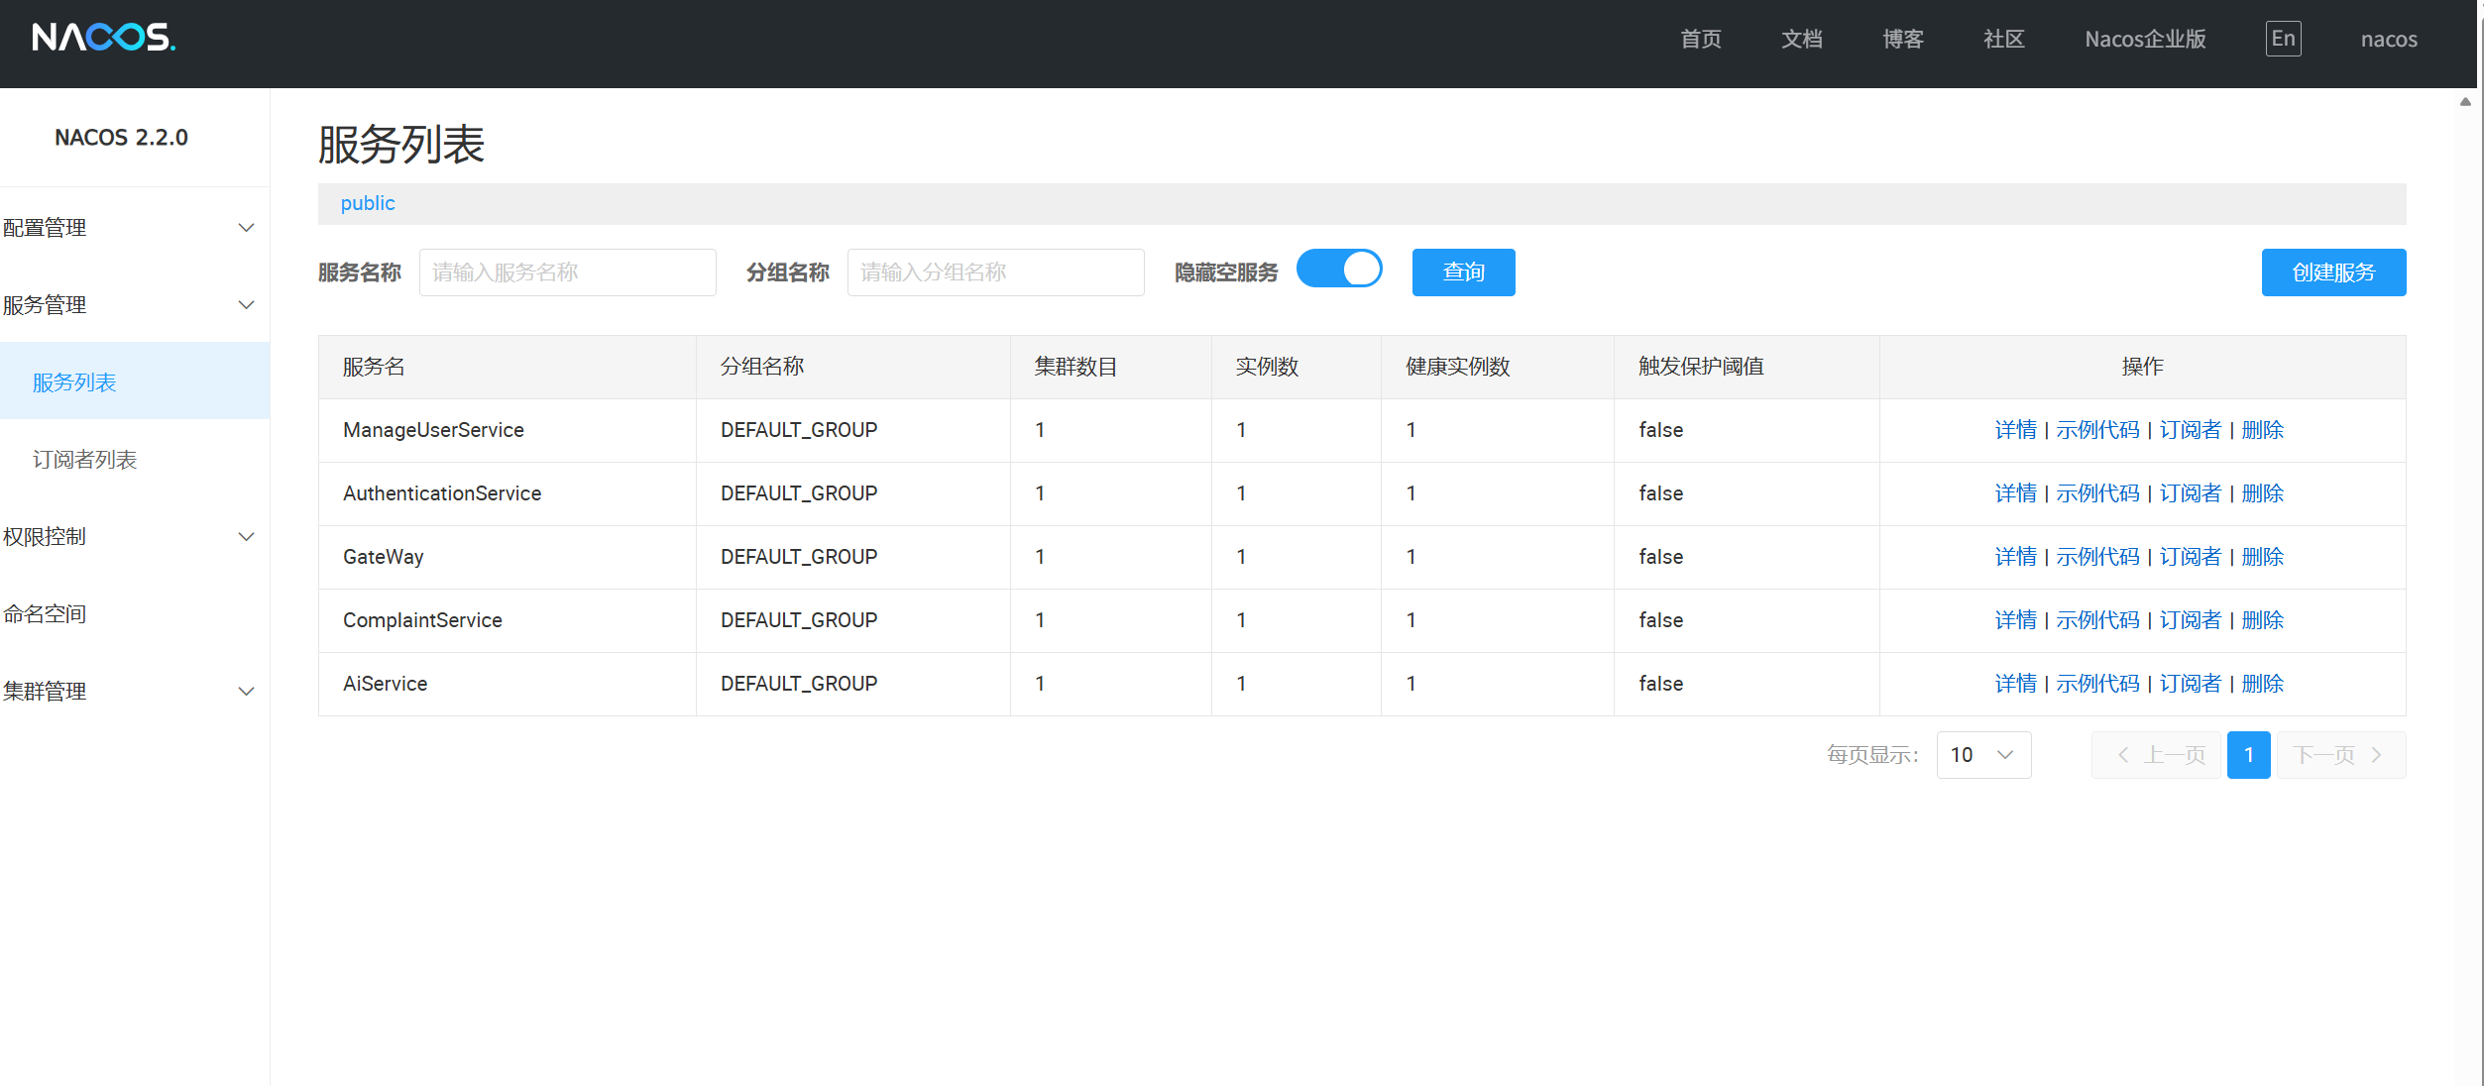2484x1086 pixels.
Task: Open 订阅者列表 in the sidebar
Action: [x=85, y=460]
